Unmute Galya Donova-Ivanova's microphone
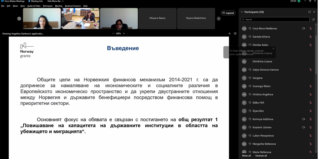 [310, 70]
